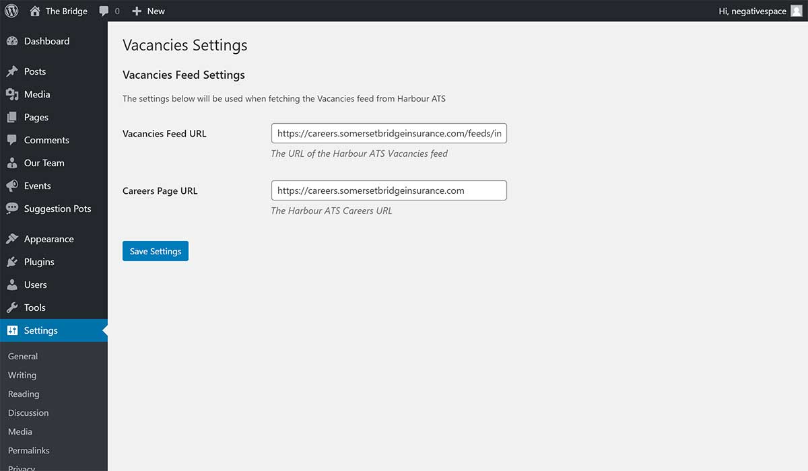
Task: Click the WordPress logo in the admin bar
Action: click(x=11, y=11)
